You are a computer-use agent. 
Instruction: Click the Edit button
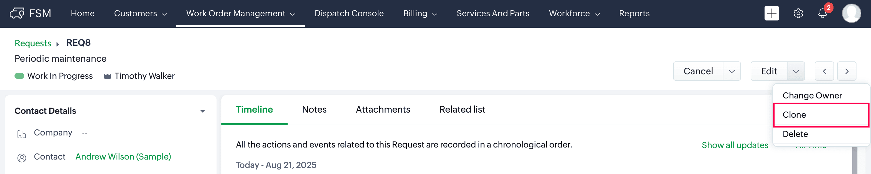(x=769, y=71)
